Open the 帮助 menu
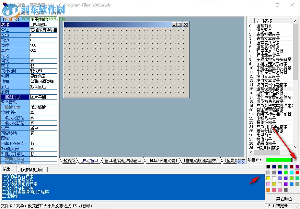The image size is (300, 209). 56,14
